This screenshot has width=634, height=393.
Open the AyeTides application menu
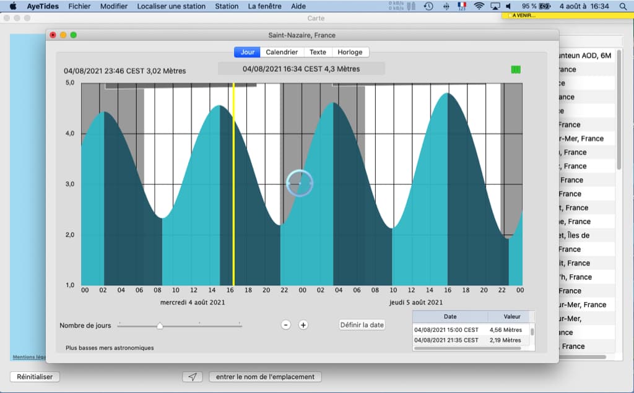click(x=43, y=6)
